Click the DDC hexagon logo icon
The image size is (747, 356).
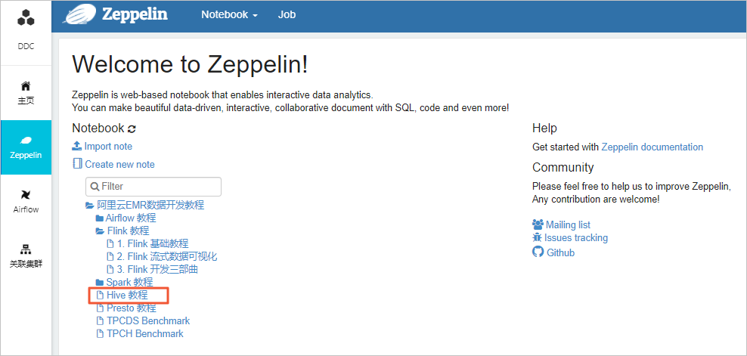(x=26, y=17)
